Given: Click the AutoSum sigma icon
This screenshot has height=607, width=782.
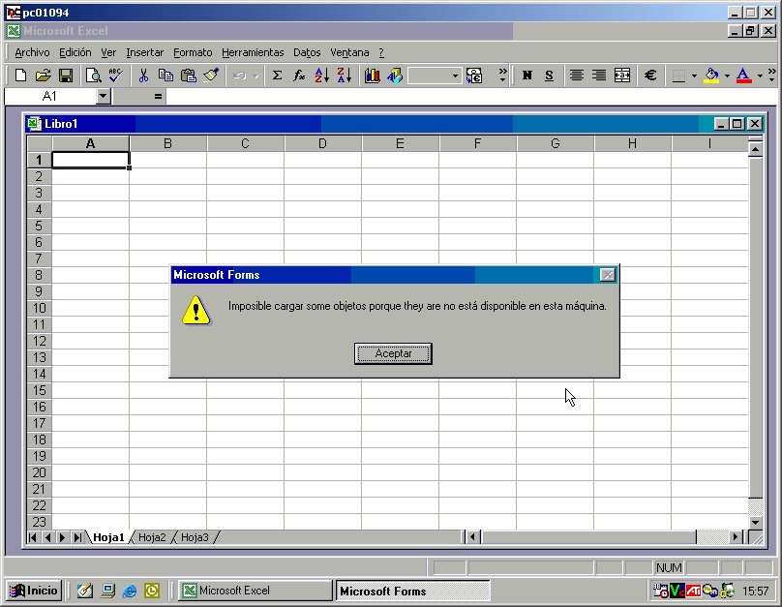Looking at the screenshot, I should (x=277, y=76).
